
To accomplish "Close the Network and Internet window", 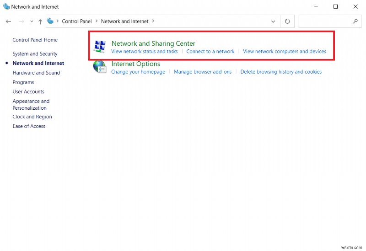I will [355, 6].
